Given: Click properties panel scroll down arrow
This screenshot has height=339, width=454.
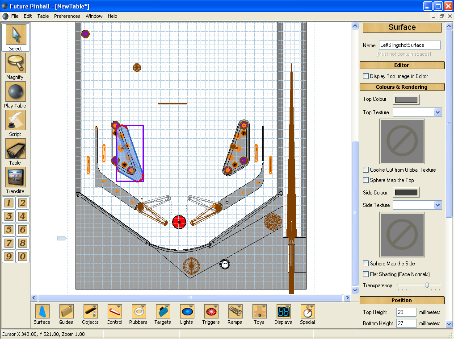Looking at the screenshot, I should click(449, 324).
